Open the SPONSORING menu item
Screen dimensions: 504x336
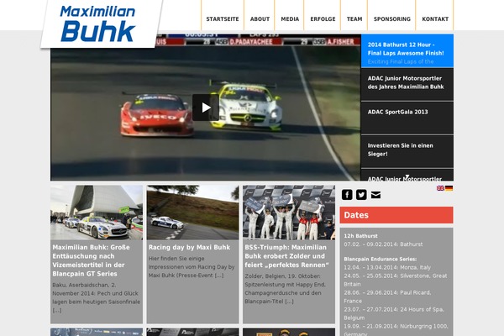[x=391, y=19]
